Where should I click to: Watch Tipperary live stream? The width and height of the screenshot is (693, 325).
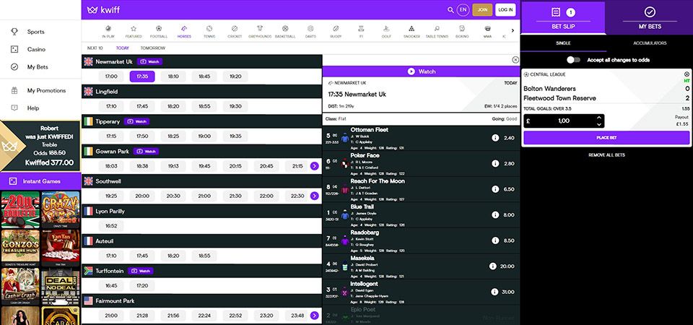(x=136, y=121)
